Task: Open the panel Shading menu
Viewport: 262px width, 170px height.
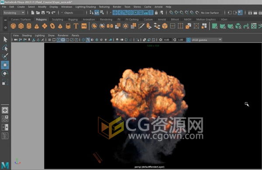Action: tap(27, 35)
